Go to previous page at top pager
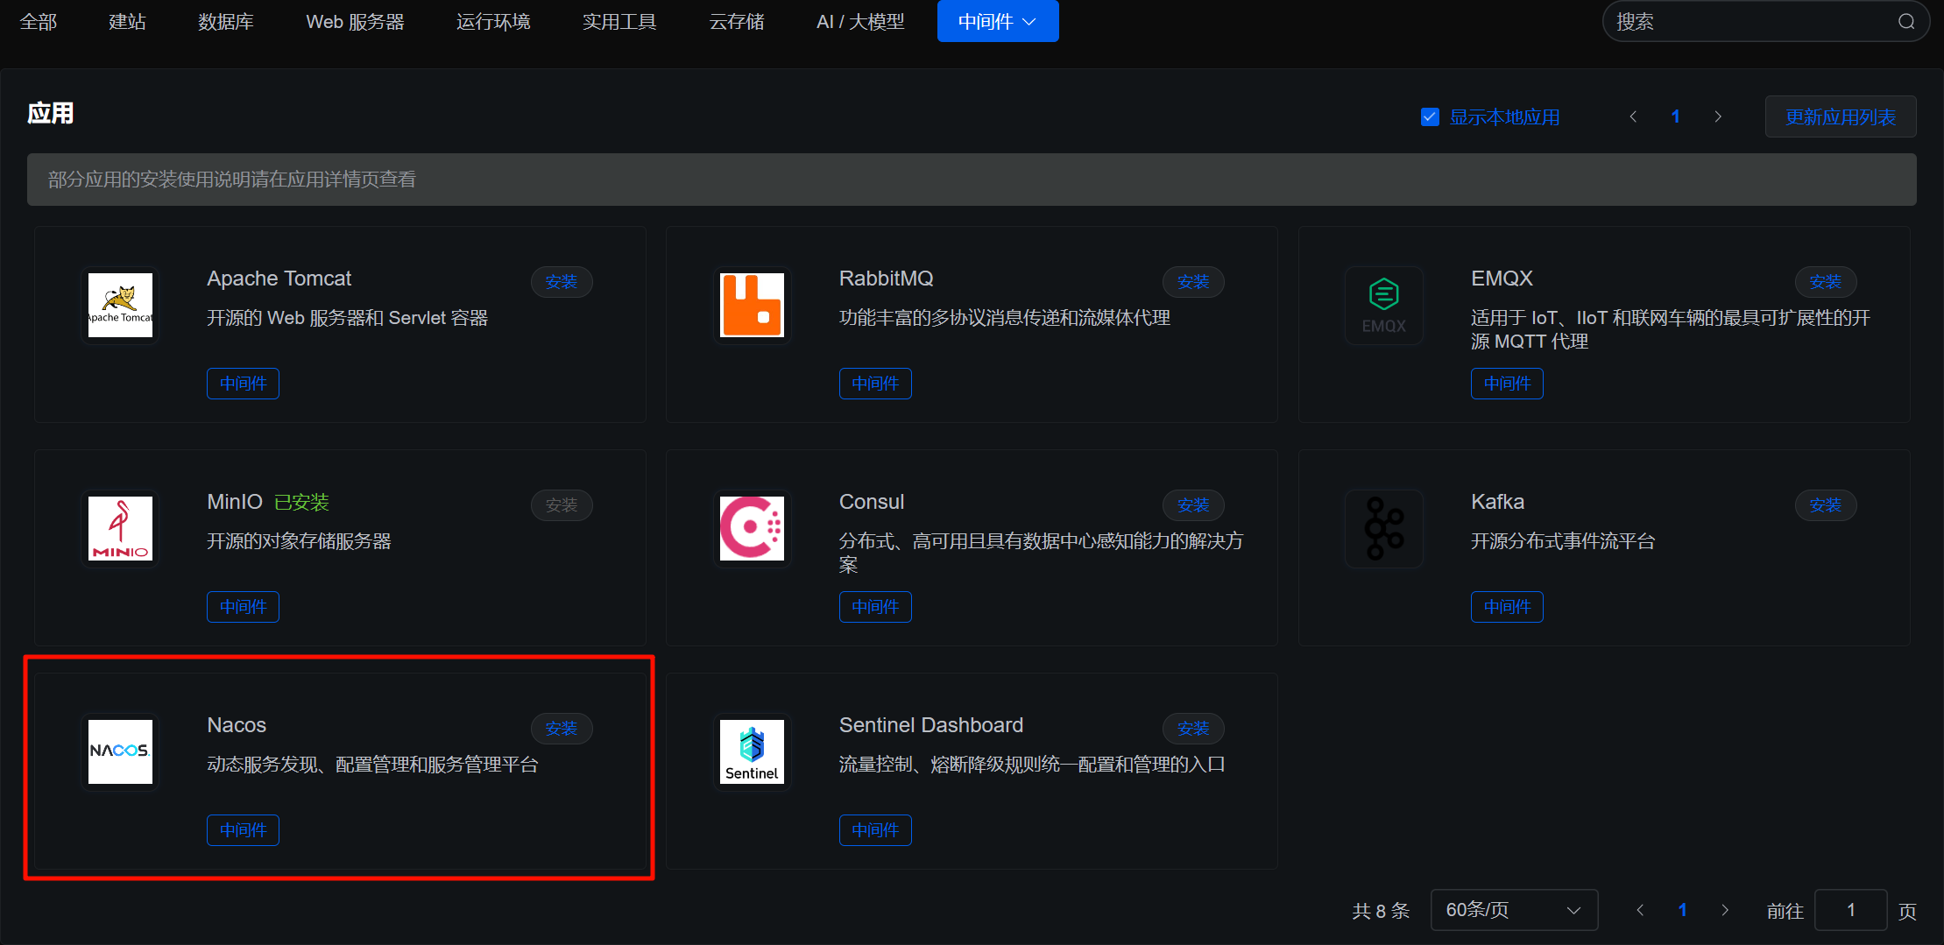Viewport: 1944px width, 945px height. tap(1633, 116)
